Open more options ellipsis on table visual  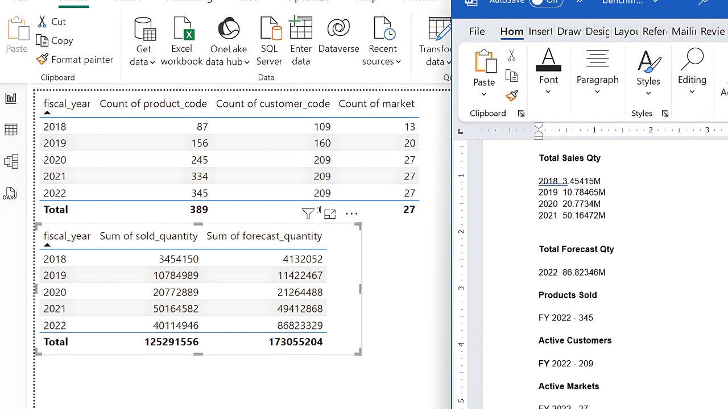(x=351, y=214)
